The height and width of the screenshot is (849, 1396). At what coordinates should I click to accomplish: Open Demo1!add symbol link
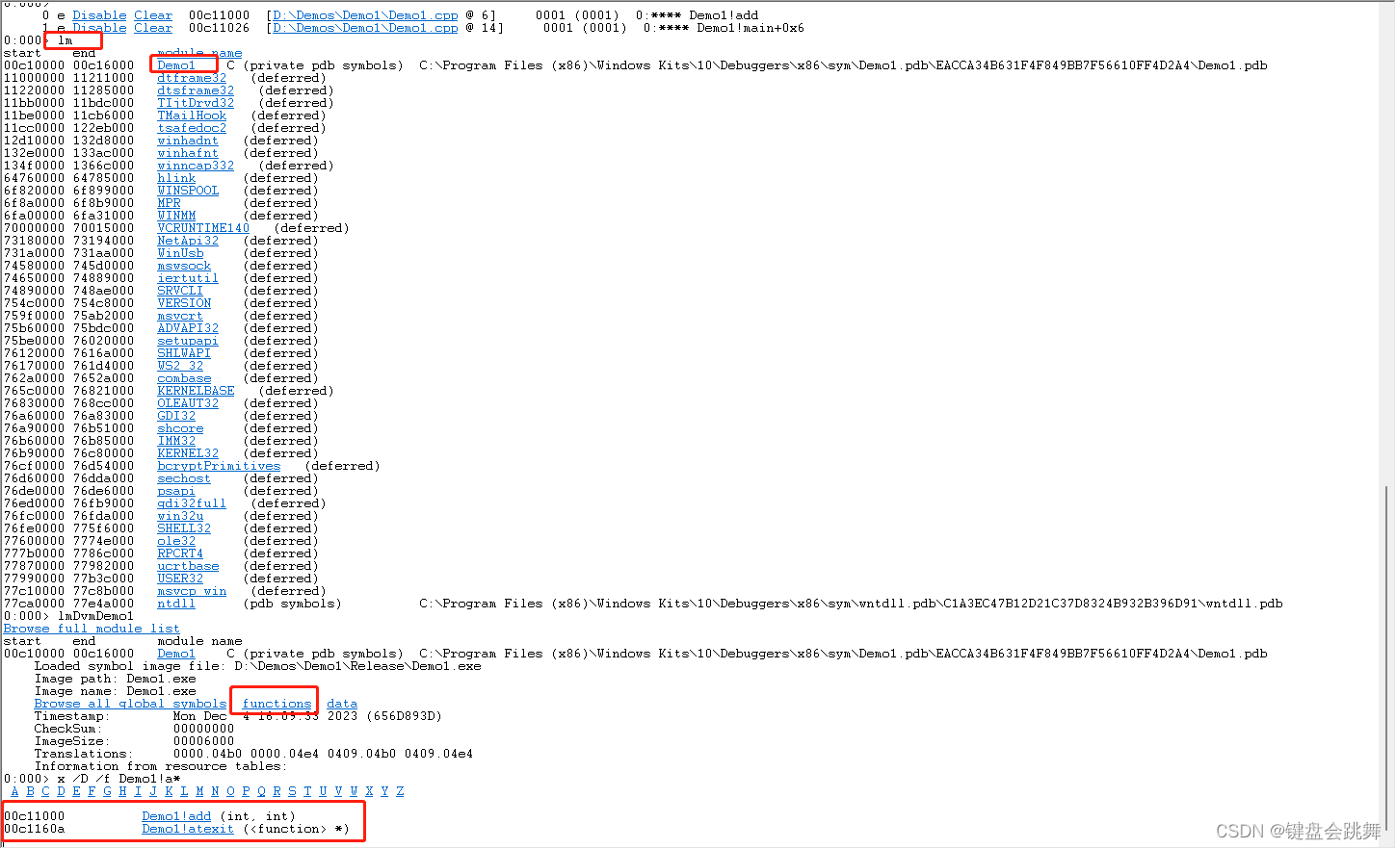pos(176,816)
